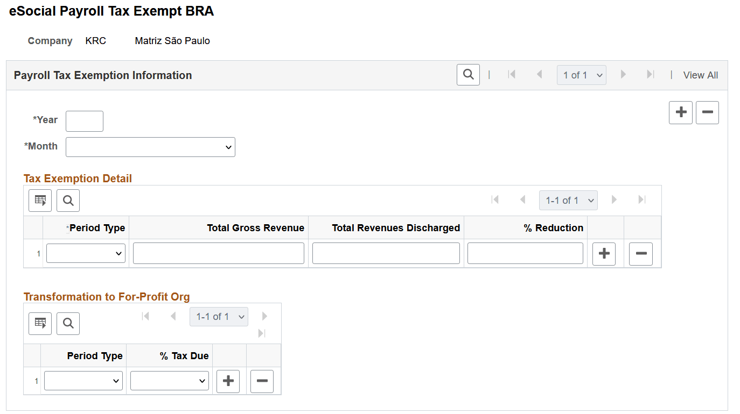Click the next-row arrow in the Transformation grid

(264, 316)
